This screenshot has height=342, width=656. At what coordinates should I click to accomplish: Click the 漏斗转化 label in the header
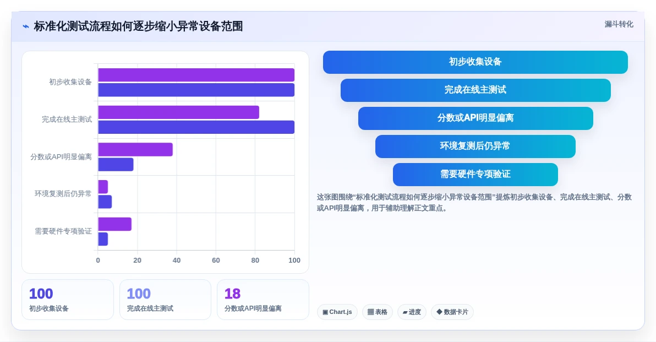point(619,24)
